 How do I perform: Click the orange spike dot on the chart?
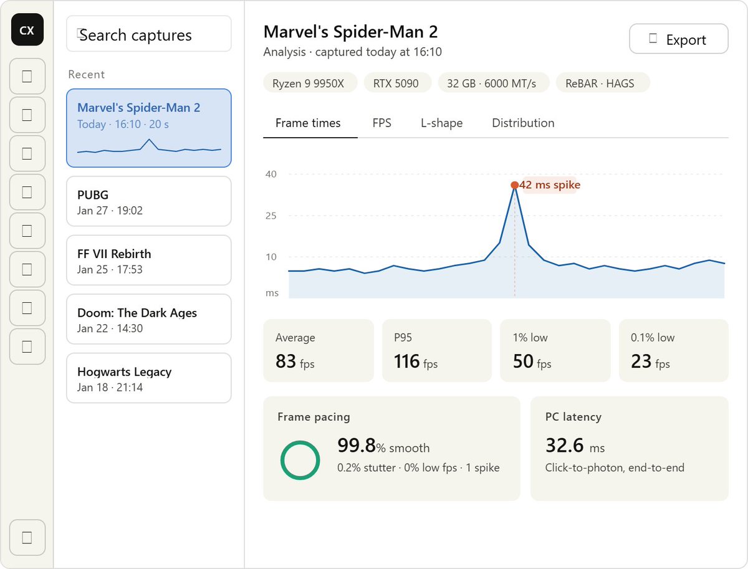point(514,185)
